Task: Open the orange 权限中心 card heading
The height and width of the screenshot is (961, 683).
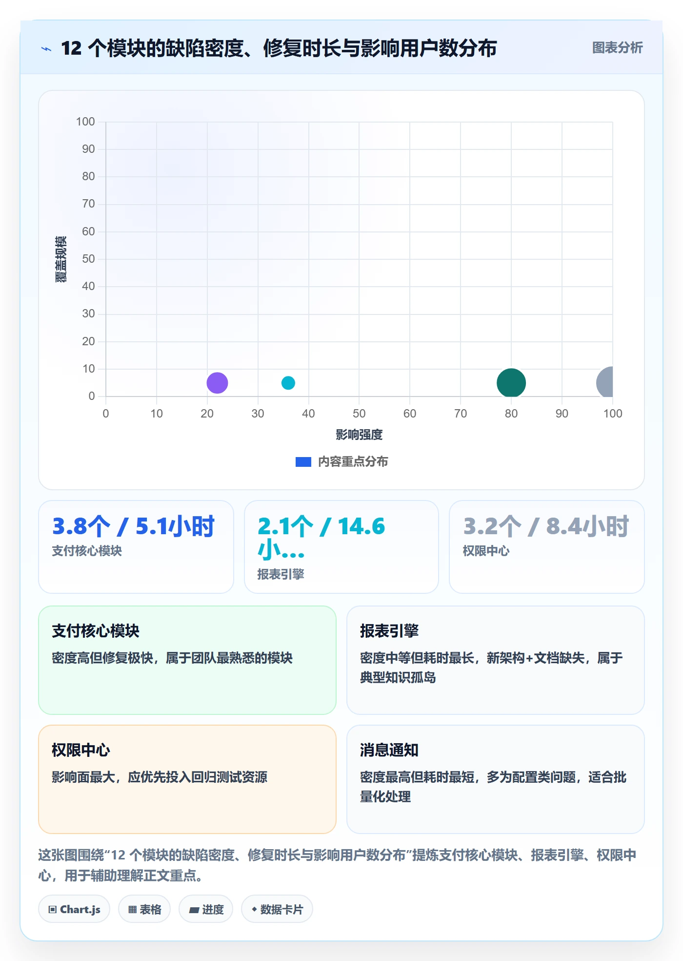Action: (x=81, y=750)
